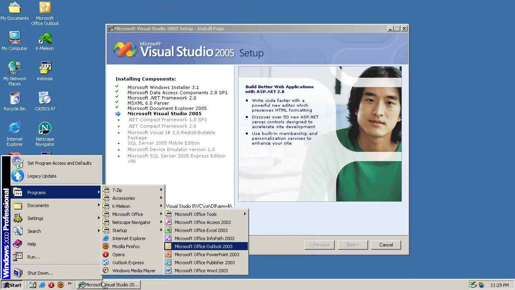
Task: Launch Internet Explorer from Quick Launch
Action: [x=42, y=285]
